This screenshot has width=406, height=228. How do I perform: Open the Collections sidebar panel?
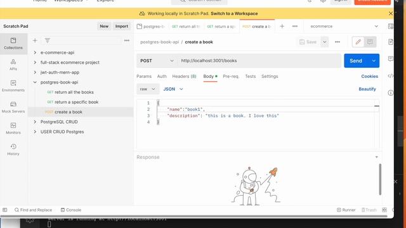coord(13,44)
